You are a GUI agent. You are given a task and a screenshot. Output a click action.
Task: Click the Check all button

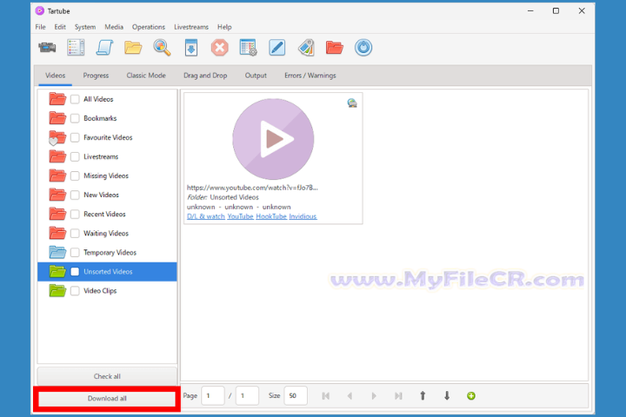pyautogui.click(x=107, y=376)
